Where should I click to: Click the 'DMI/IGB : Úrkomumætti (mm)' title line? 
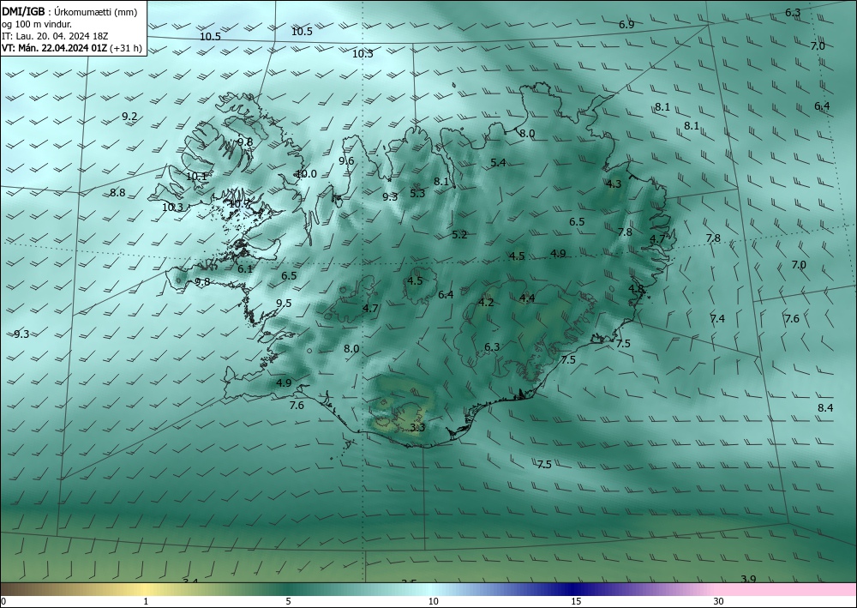click(x=69, y=12)
